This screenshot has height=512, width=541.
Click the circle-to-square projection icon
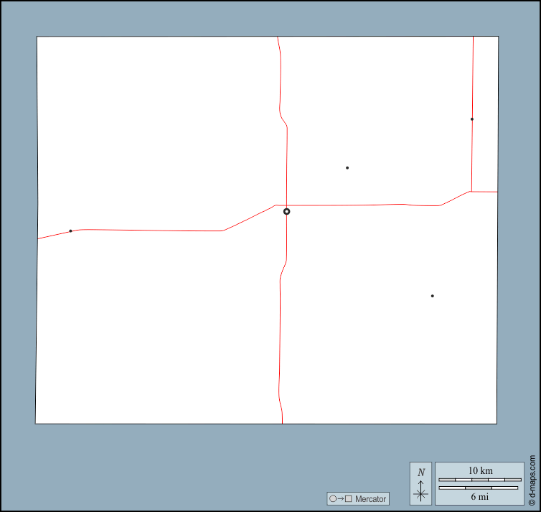coord(340,498)
